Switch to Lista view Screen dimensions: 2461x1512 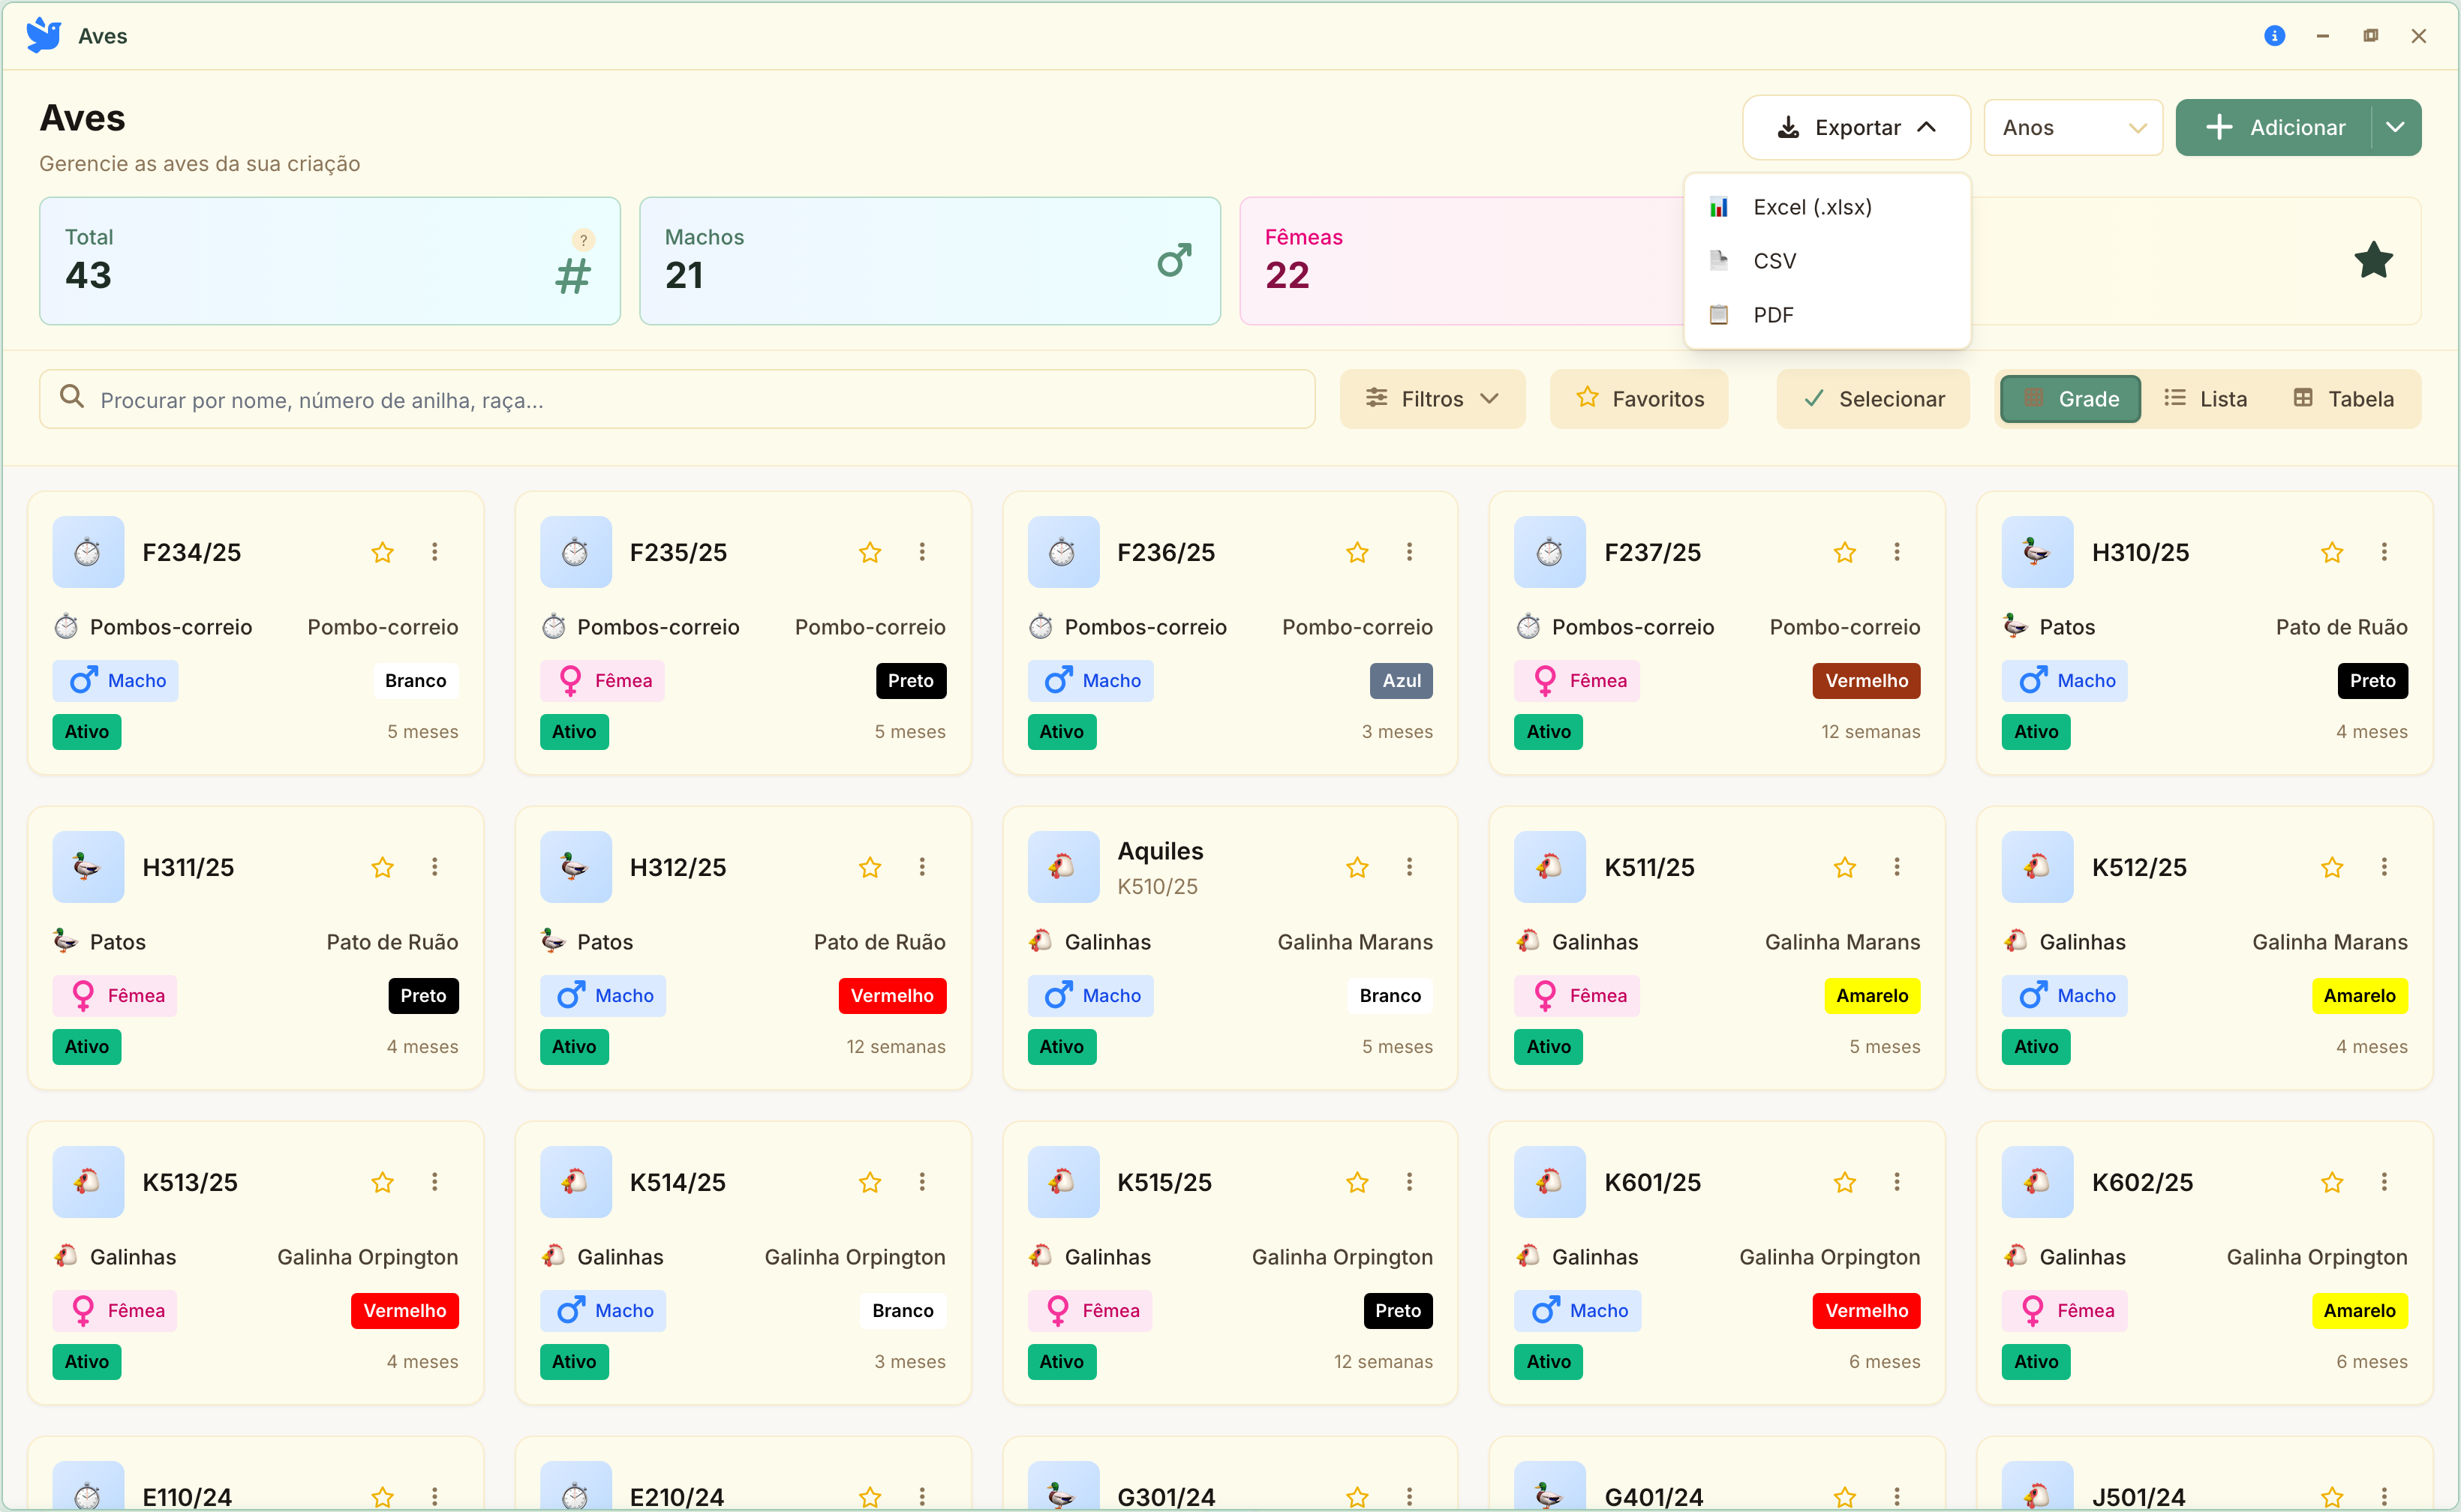click(2205, 399)
